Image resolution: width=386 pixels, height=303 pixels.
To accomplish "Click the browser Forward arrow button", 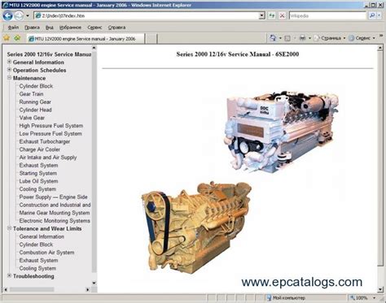I will point(19,15).
